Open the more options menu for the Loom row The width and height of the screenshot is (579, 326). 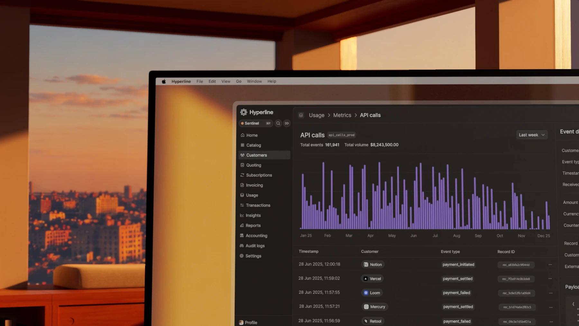(551, 293)
